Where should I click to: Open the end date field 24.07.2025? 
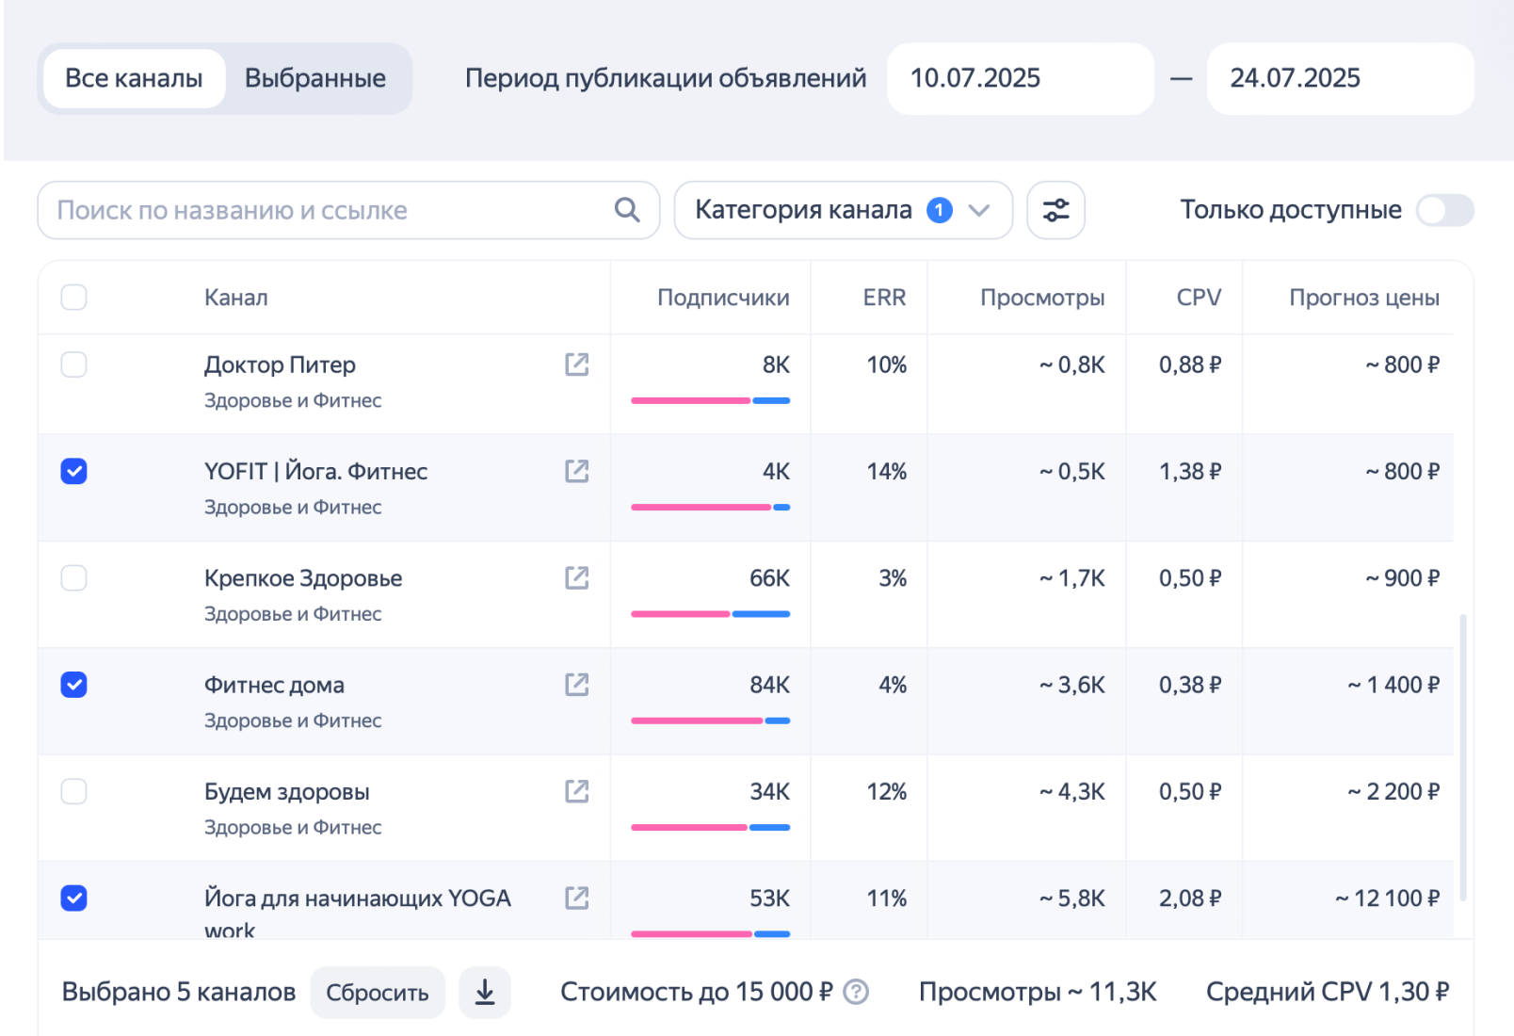[x=1340, y=78]
